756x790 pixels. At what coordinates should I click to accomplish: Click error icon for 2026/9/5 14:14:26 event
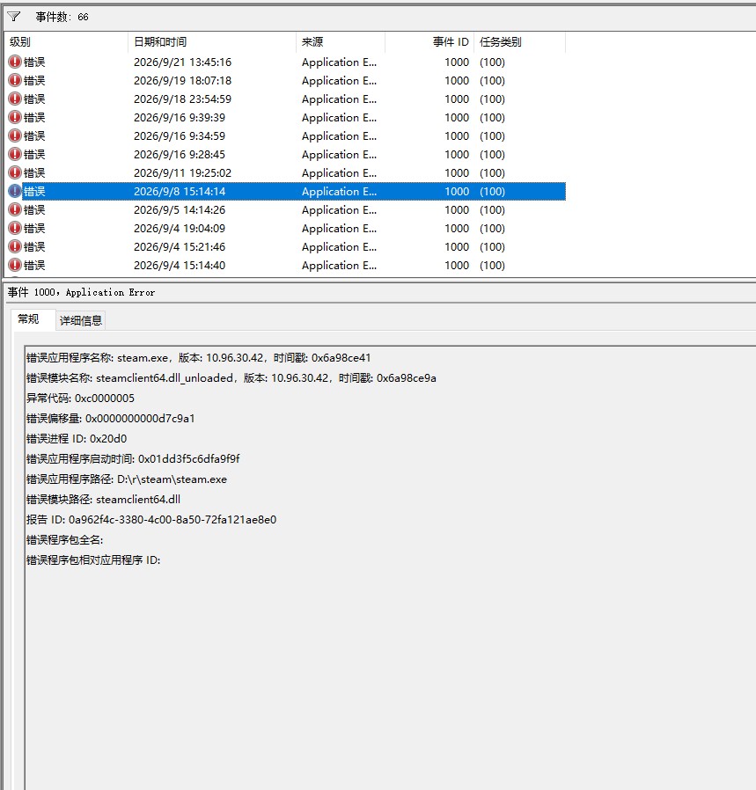(15, 209)
